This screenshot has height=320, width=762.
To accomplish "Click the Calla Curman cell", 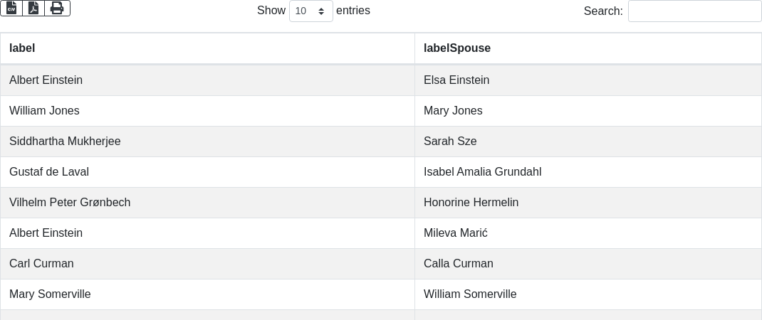I will 459,264.
